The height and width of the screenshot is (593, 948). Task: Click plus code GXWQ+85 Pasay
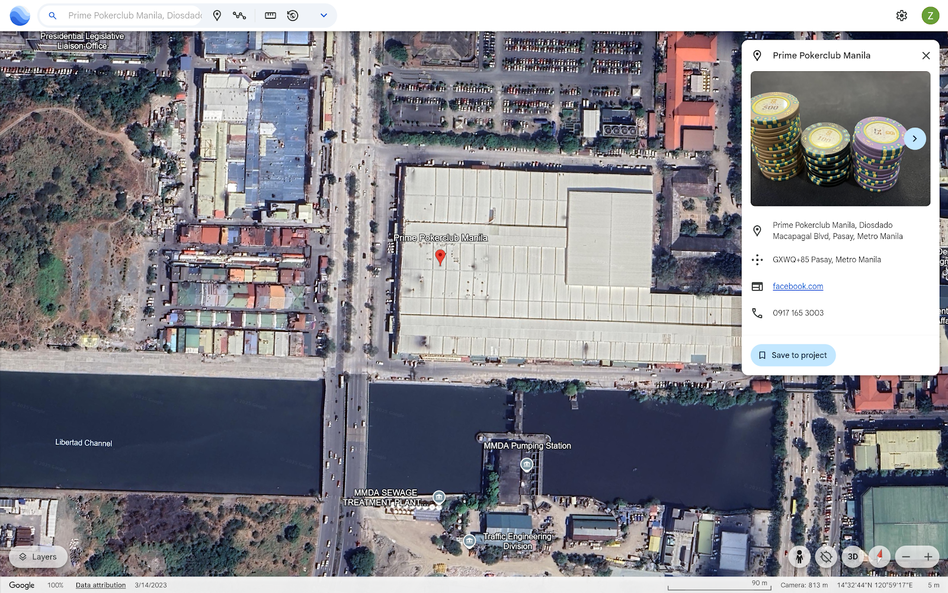pos(827,259)
